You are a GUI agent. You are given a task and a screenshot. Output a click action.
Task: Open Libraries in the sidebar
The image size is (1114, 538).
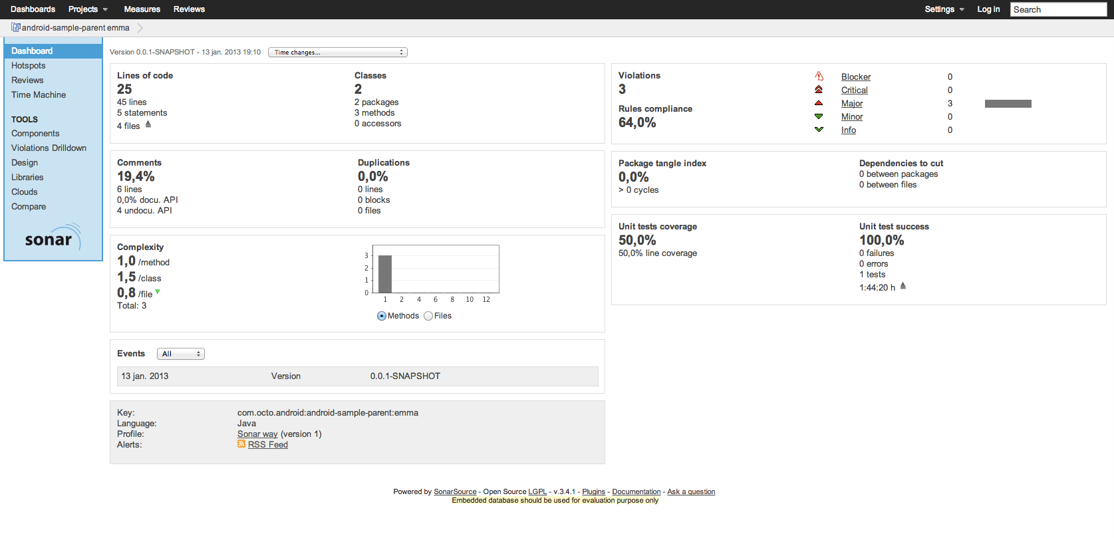coord(27,178)
